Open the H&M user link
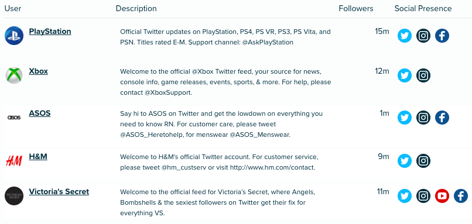The height and width of the screenshot is (224, 472). click(x=38, y=157)
